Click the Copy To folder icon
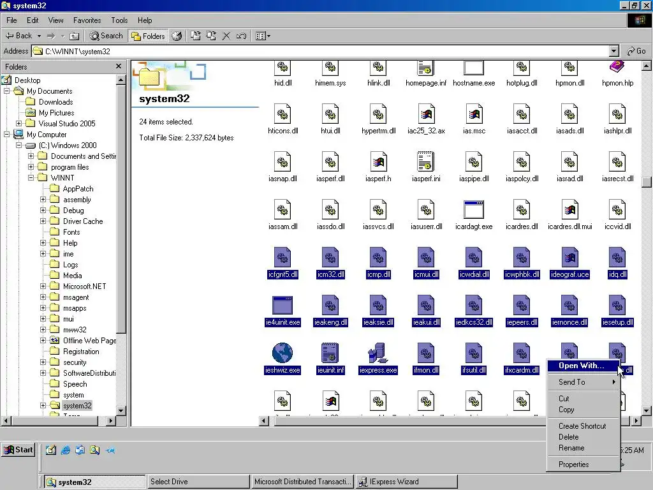 211,36
